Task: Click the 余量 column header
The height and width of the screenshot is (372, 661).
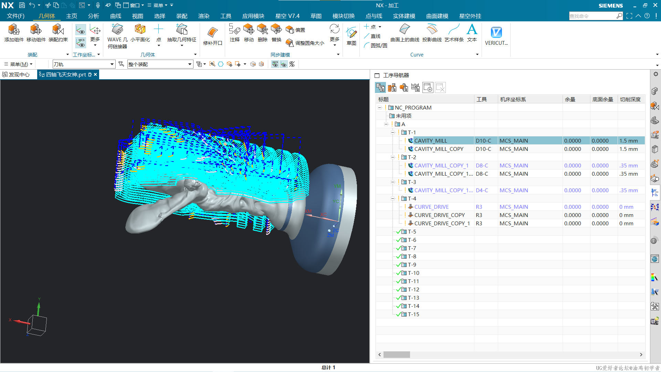Action: [x=576, y=99]
